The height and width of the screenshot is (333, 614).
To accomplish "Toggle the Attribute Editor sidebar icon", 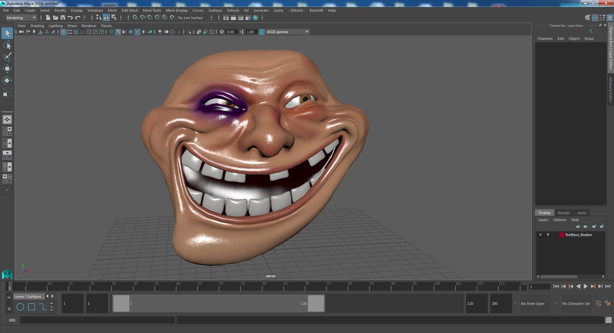I will (595, 18).
